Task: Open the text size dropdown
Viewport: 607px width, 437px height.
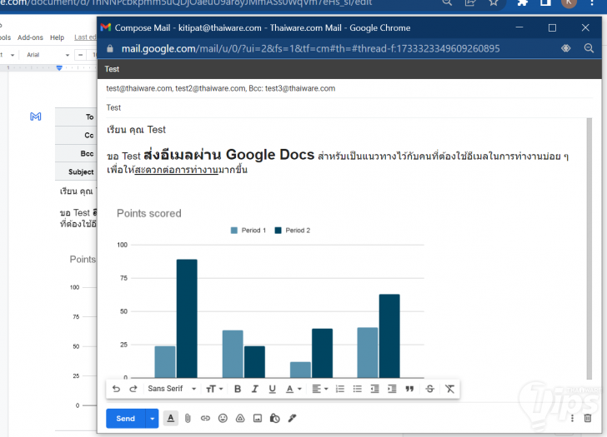Action: pyautogui.click(x=214, y=389)
